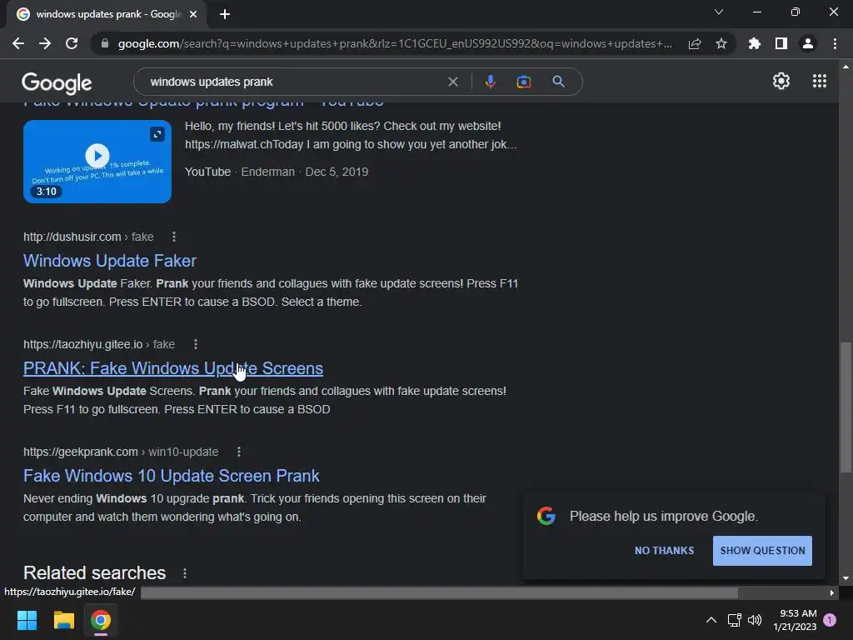Search by voice microphone icon
This screenshot has width=853, height=640.
[490, 82]
